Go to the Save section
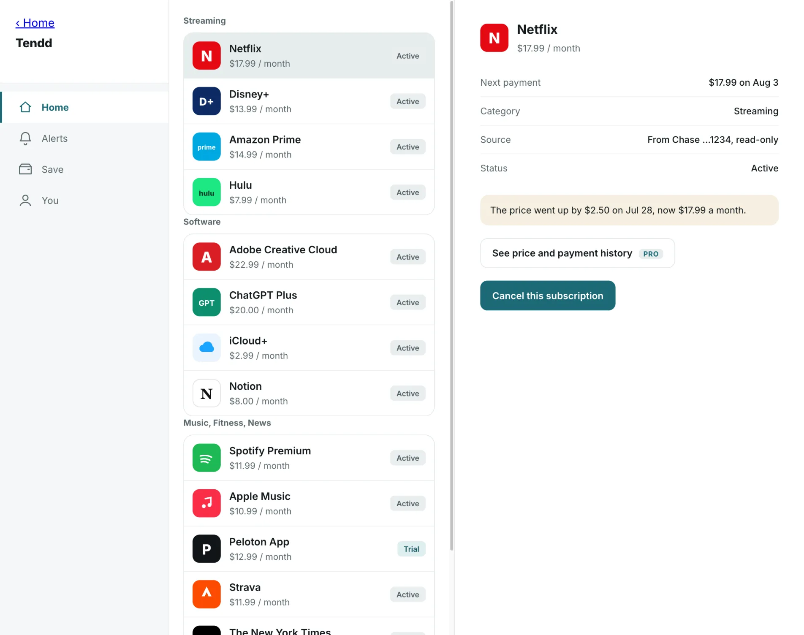This screenshot has width=804, height=635. click(x=85, y=169)
